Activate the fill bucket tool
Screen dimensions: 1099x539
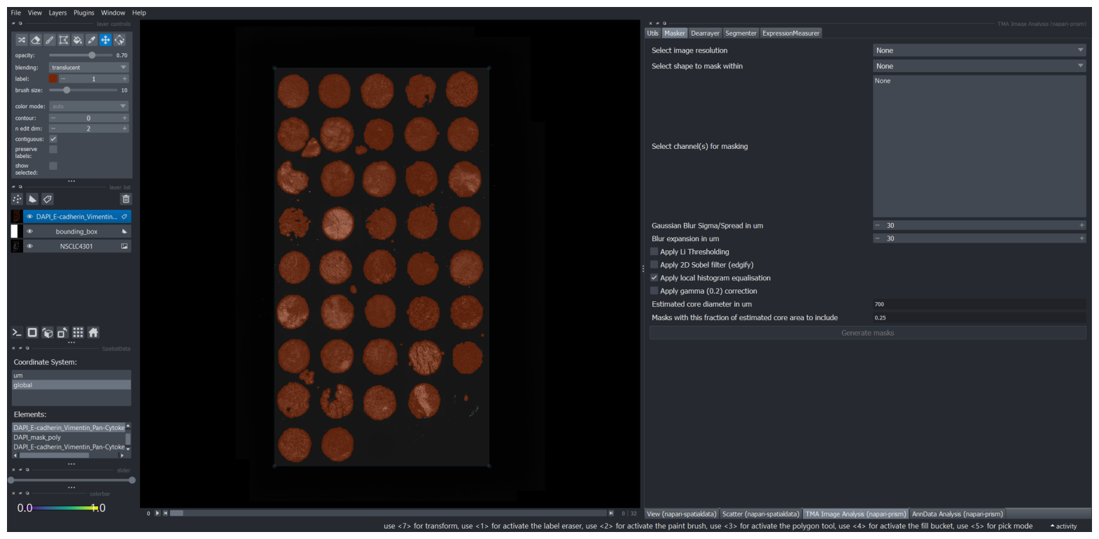78,40
